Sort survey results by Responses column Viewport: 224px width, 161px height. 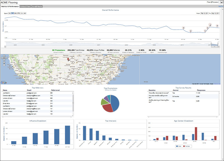click(201, 90)
